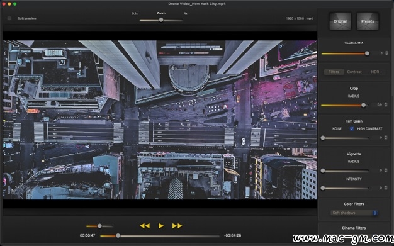Open the Soft shadows color filter dropdown

tap(354, 213)
